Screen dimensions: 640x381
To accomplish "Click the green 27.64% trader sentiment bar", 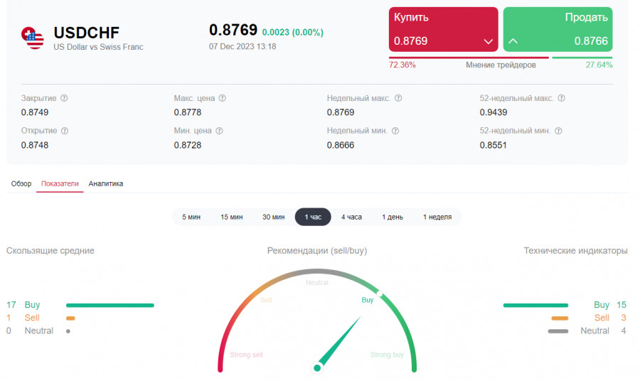I will coord(582,58).
